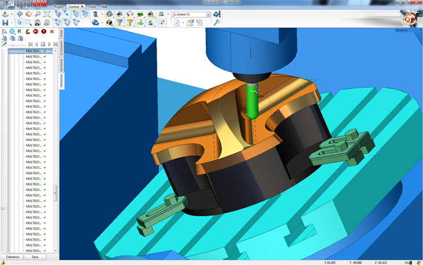Select the arrow pointer selection tool
Screen dimensions: 423x265
20,23
